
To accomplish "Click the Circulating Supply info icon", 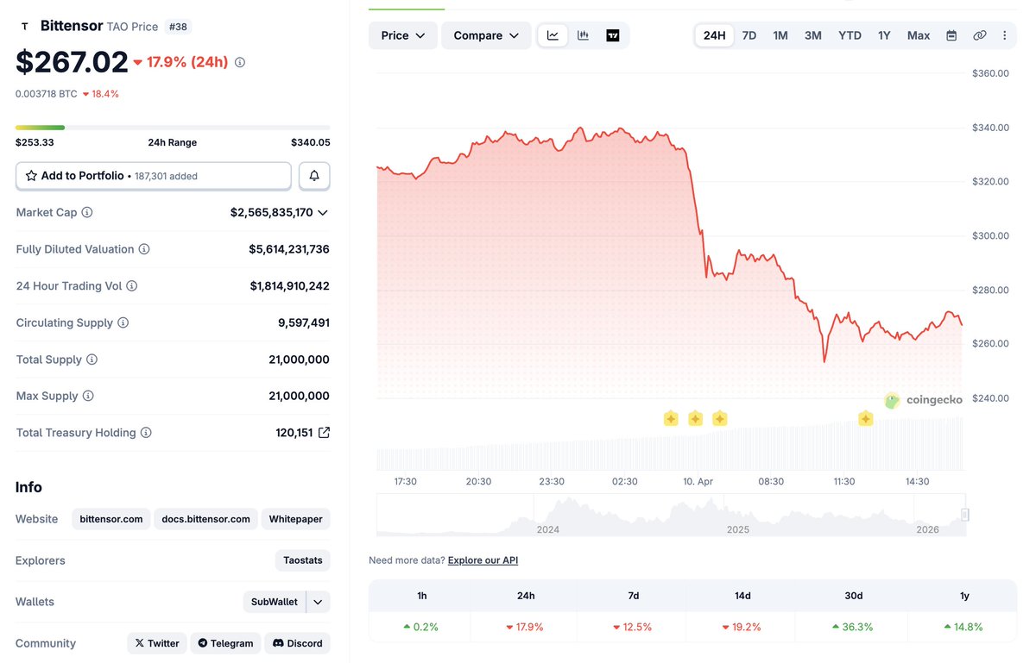I will pyautogui.click(x=123, y=322).
